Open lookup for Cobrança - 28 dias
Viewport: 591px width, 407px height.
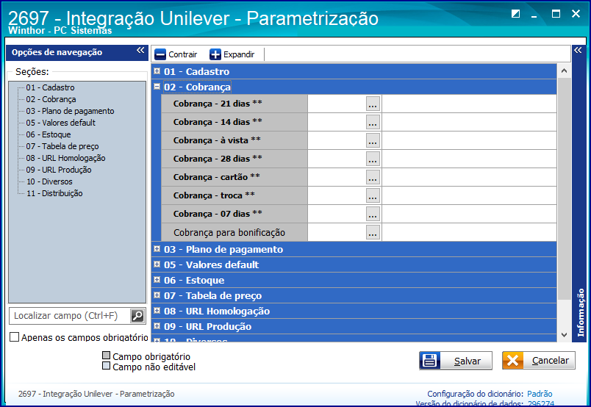pos(373,159)
